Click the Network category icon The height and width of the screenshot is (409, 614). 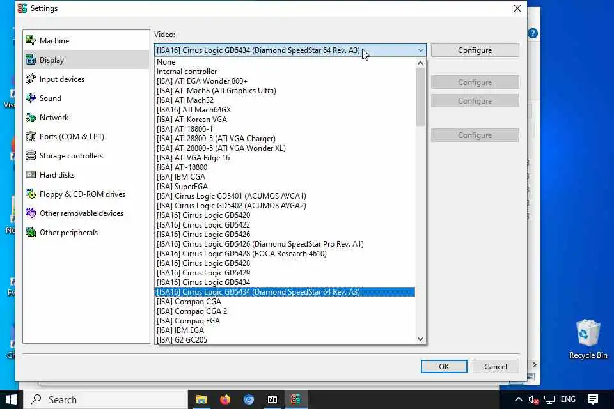pos(31,117)
